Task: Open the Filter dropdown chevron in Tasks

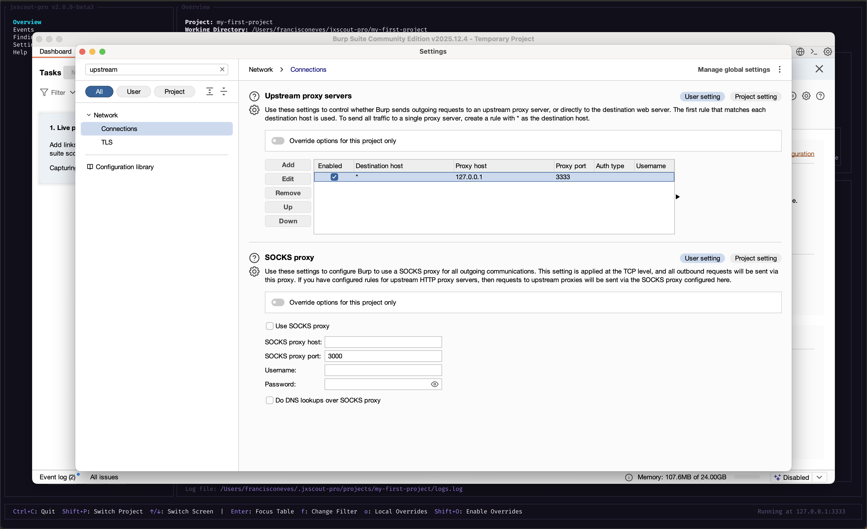Action: (73, 92)
